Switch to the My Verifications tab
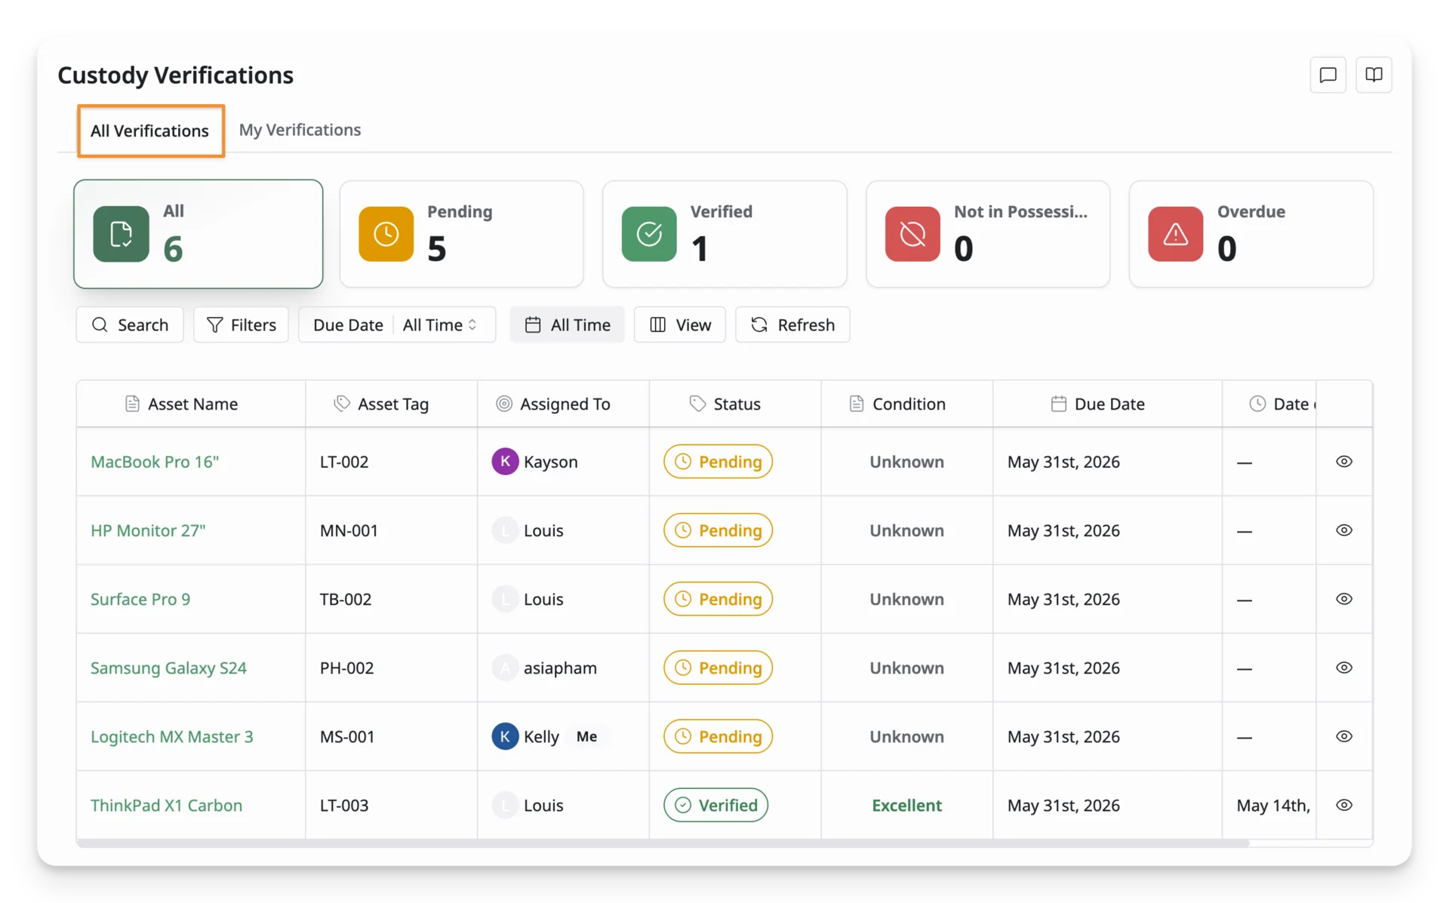Image resolution: width=1449 pixels, height=903 pixels. pos(300,130)
